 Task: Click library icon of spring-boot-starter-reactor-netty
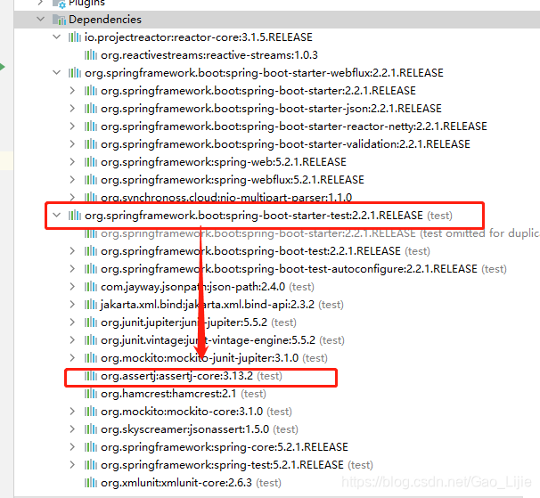tap(91, 127)
